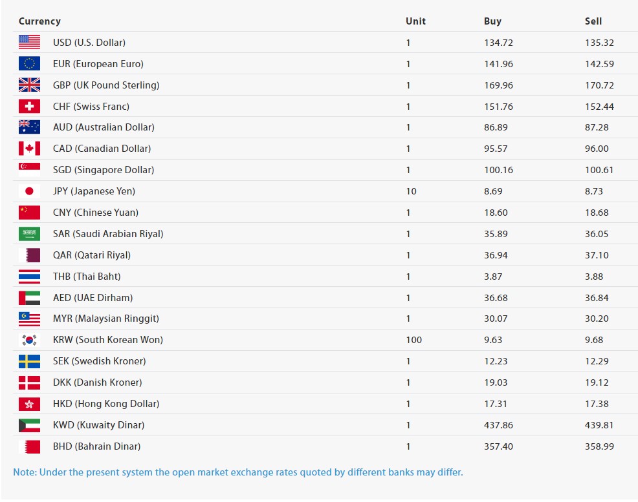
Task: Click the open market exchange rates note
Action: tap(238, 472)
